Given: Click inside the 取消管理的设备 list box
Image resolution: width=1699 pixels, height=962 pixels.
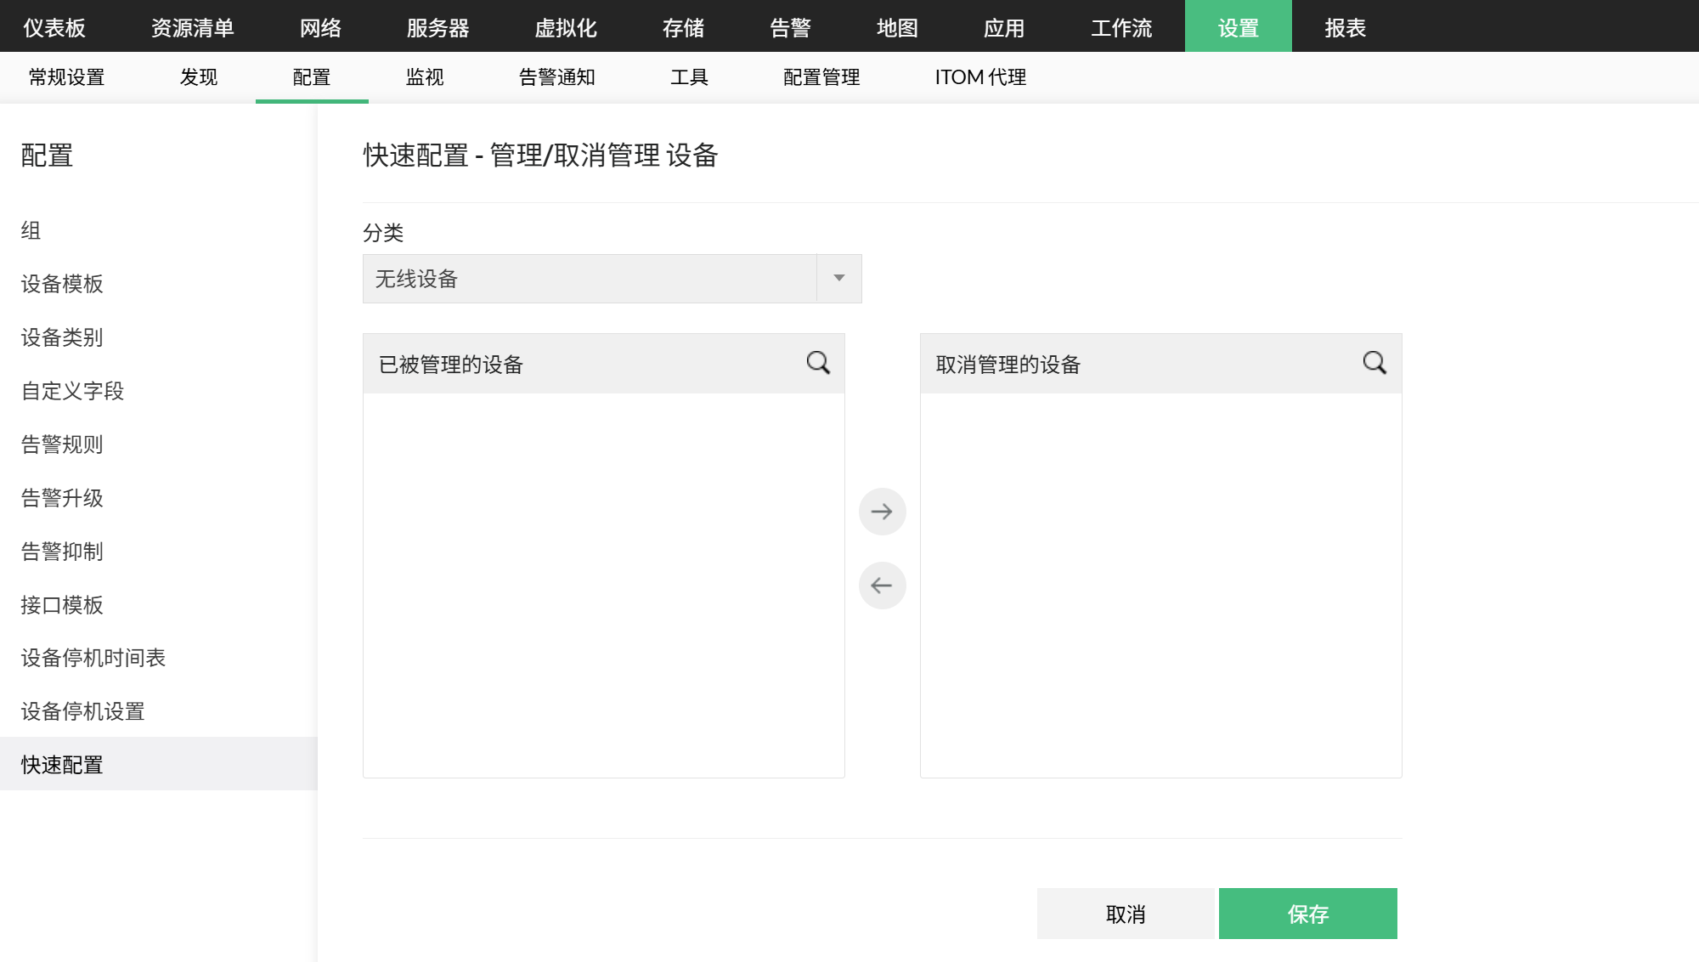Looking at the screenshot, I should [1161, 585].
